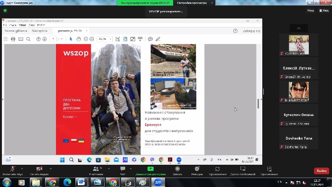Image resolution: width=332 pixels, height=187 pixels.
Task: Click the Zaloguj się link
Action: click(x=251, y=31)
